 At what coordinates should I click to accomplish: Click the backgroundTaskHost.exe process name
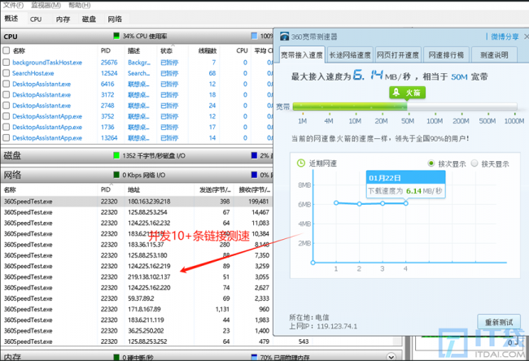[47, 63]
